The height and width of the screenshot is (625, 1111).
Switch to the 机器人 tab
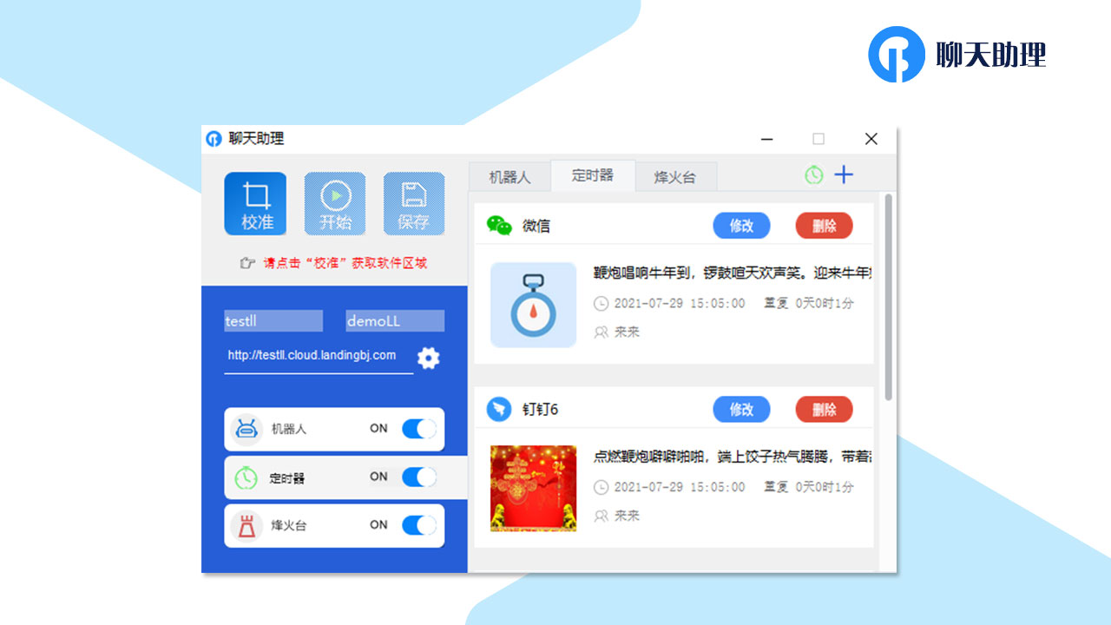click(x=509, y=176)
